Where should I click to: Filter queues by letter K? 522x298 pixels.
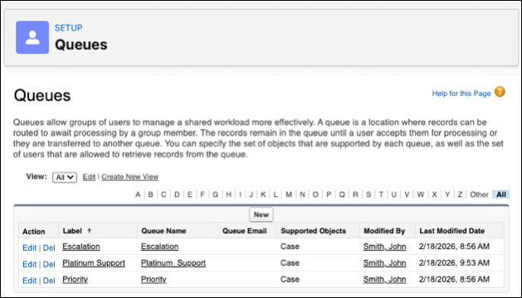263,195
